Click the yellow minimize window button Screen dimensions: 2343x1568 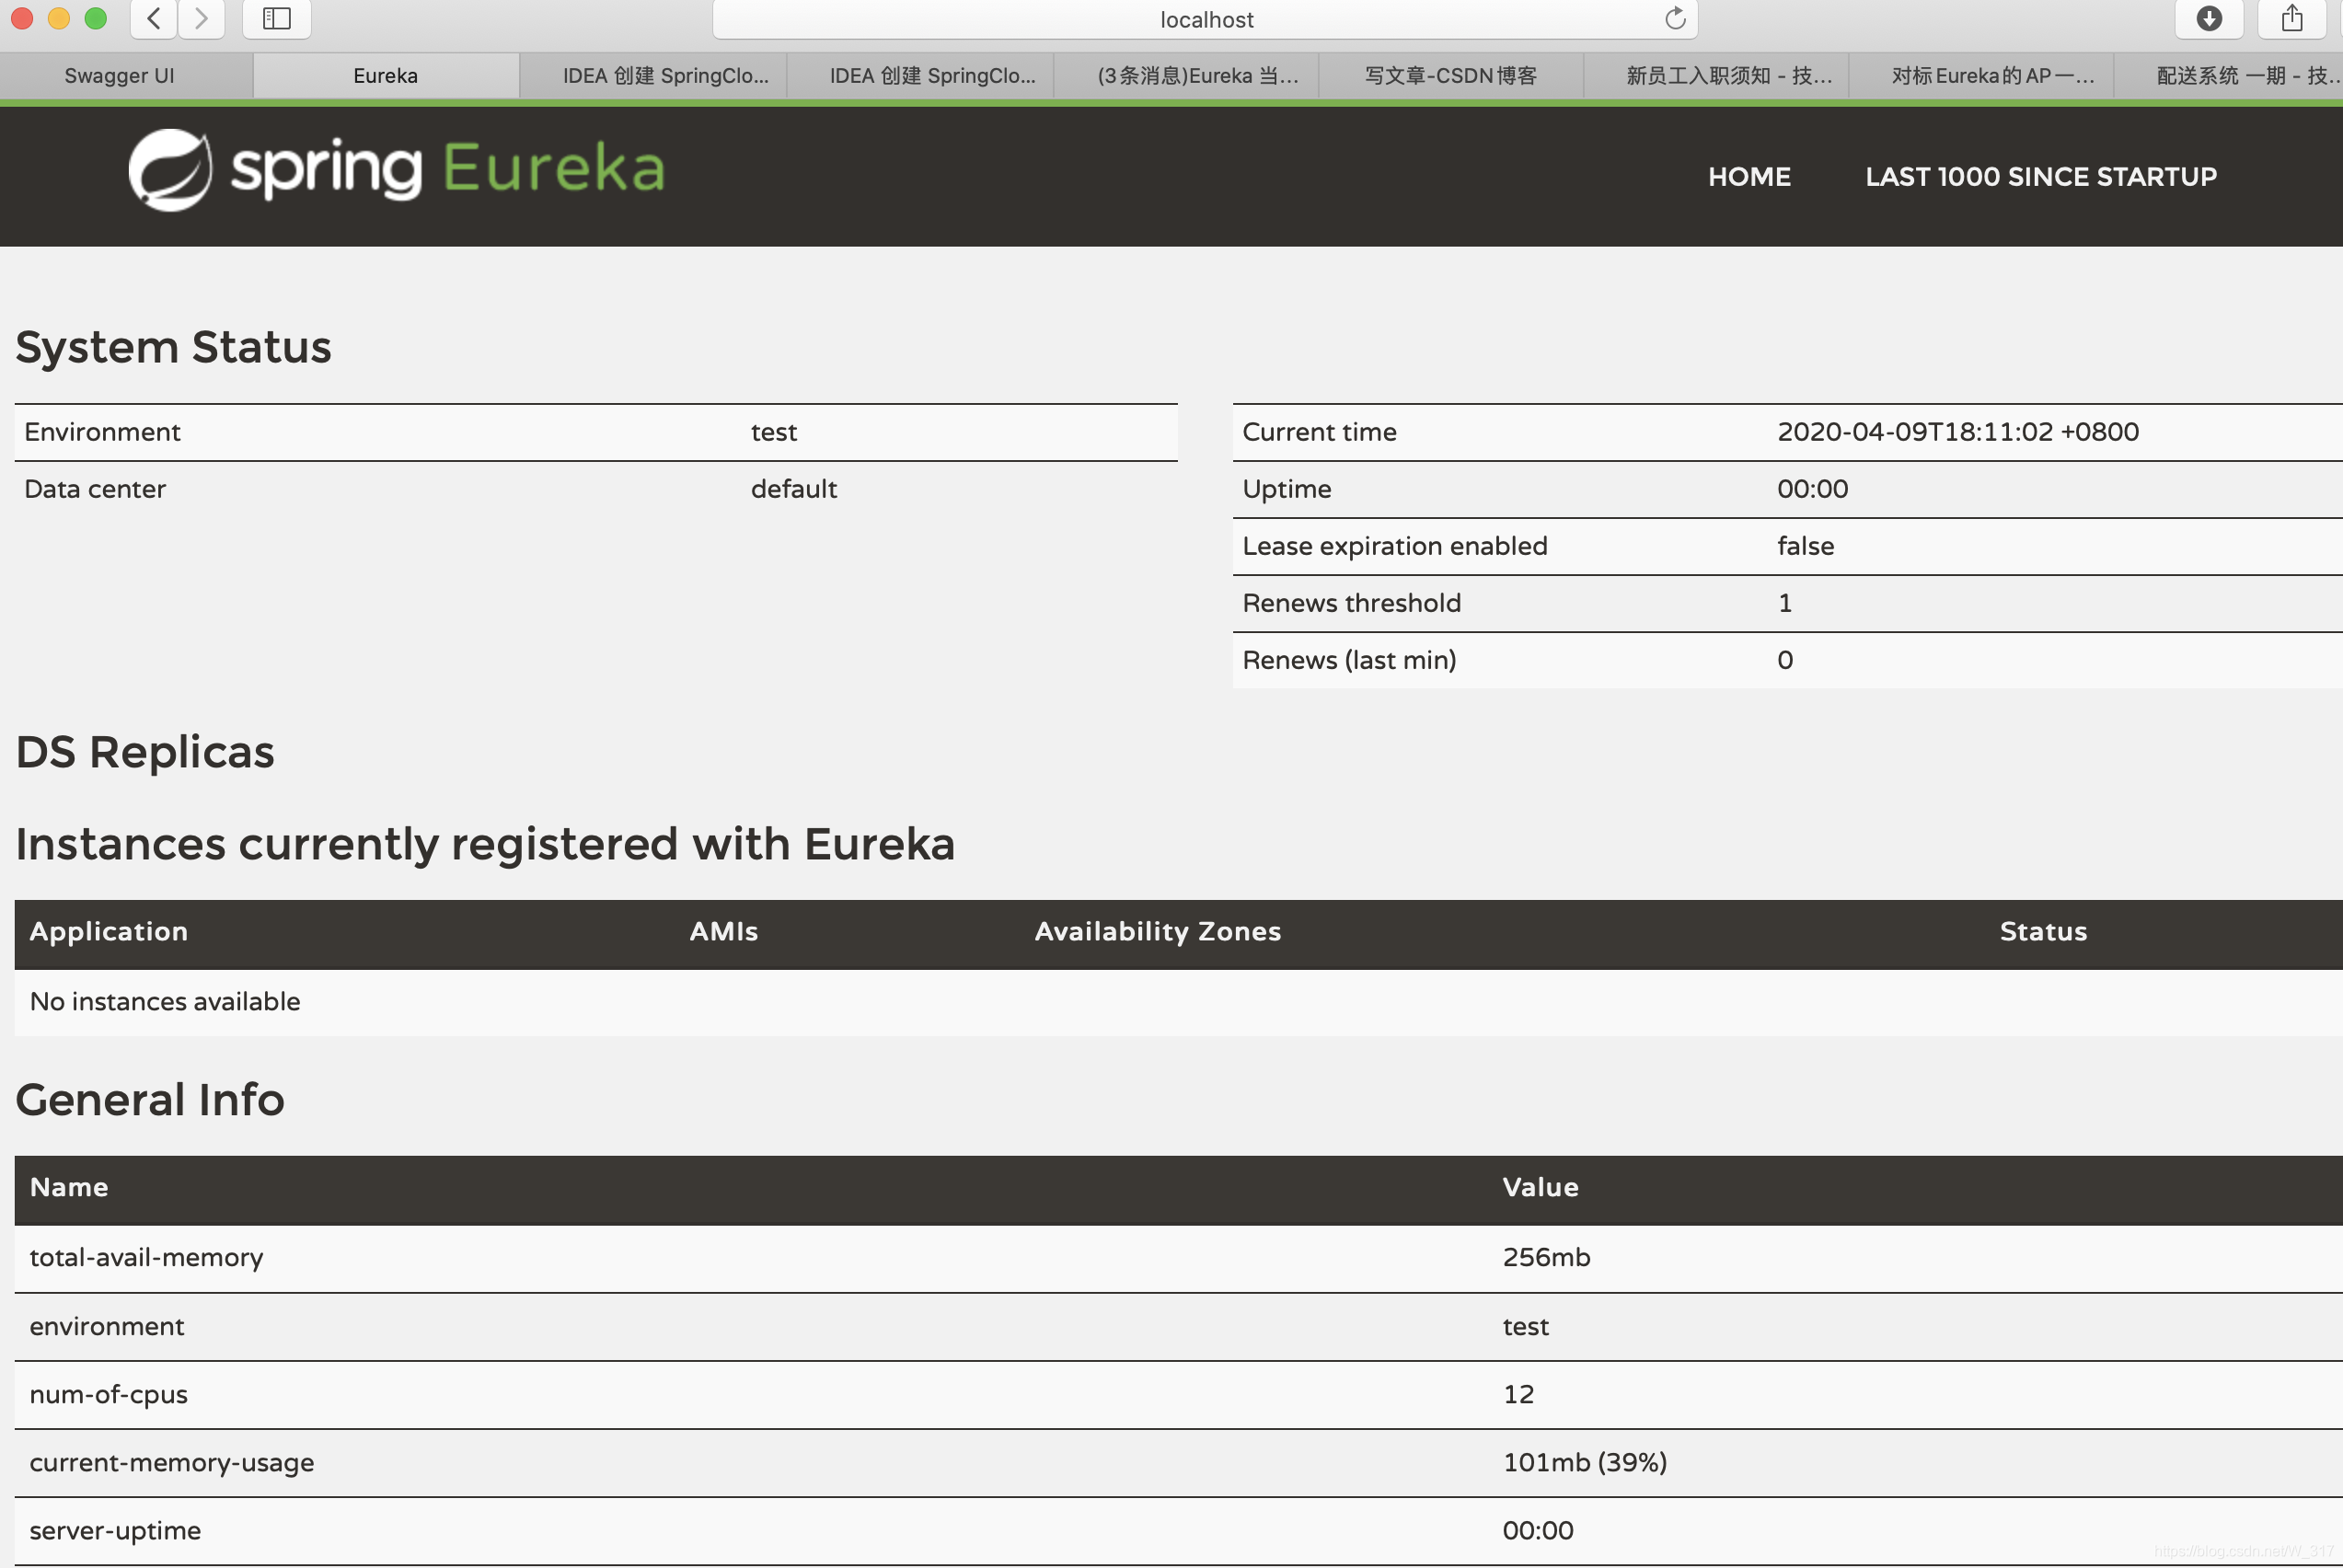[x=59, y=18]
